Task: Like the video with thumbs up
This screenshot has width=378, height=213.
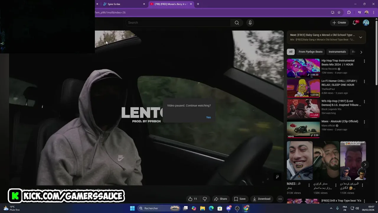Action: click(193, 199)
